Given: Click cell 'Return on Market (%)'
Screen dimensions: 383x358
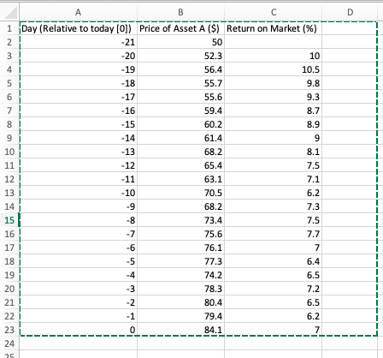Looking at the screenshot, I should (274, 28).
